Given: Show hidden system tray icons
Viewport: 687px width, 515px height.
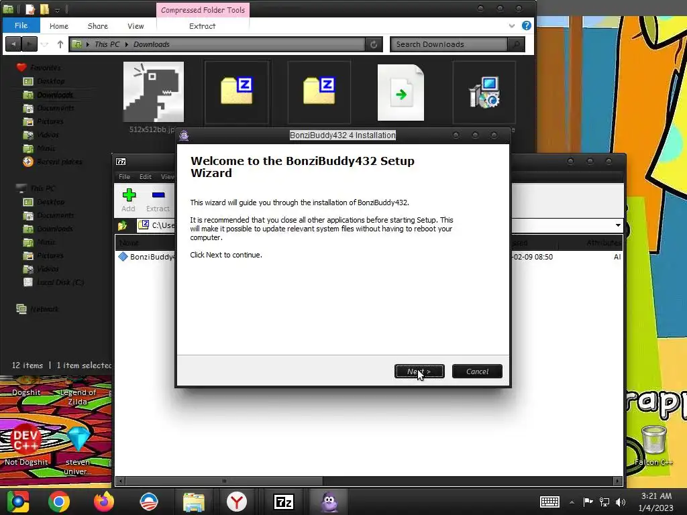Looking at the screenshot, I should [x=572, y=502].
